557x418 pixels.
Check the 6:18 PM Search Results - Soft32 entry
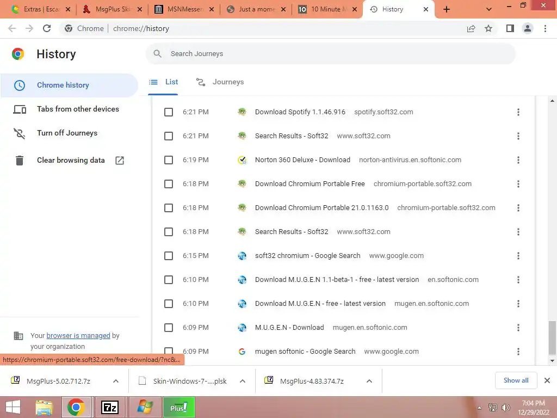coord(169,232)
